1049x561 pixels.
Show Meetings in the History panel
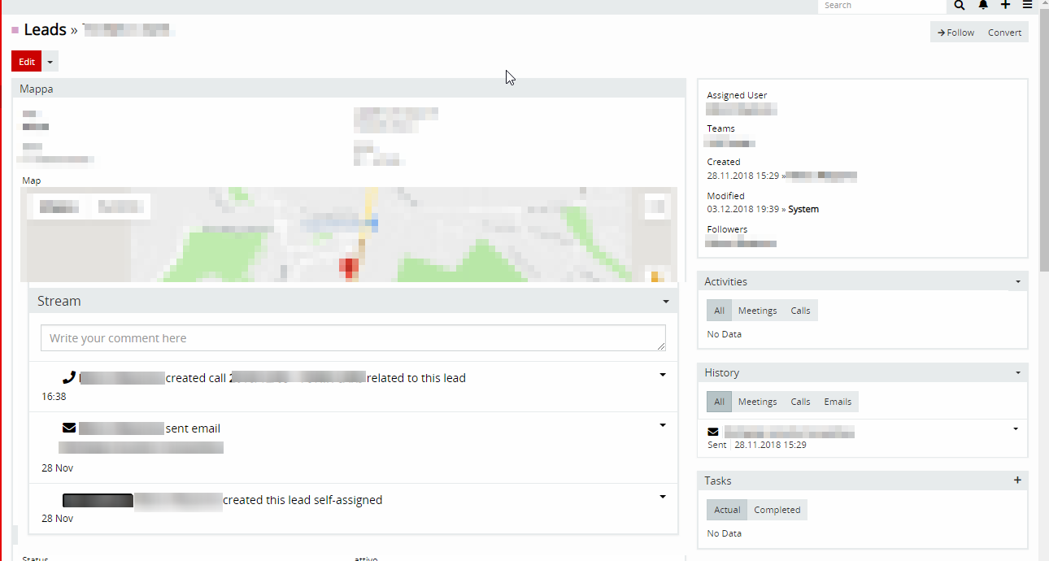757,402
